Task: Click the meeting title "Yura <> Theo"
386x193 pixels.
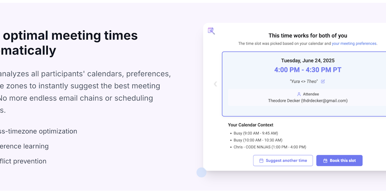Action: [x=303, y=81]
